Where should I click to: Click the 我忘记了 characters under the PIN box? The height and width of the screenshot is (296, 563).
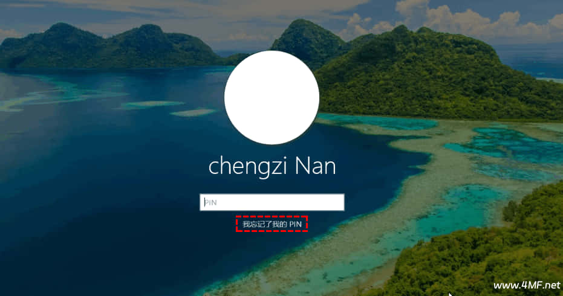coord(256,224)
